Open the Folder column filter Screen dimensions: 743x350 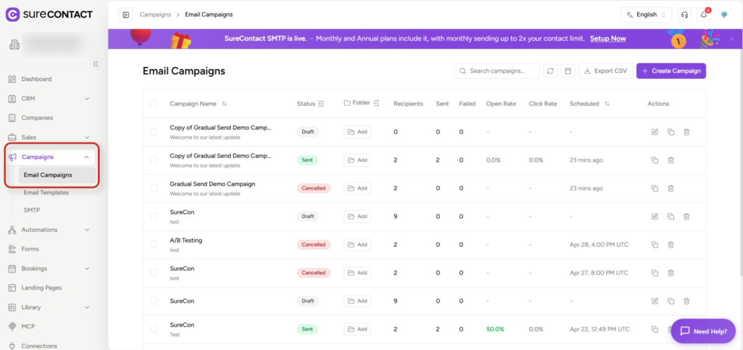pyautogui.click(x=376, y=103)
